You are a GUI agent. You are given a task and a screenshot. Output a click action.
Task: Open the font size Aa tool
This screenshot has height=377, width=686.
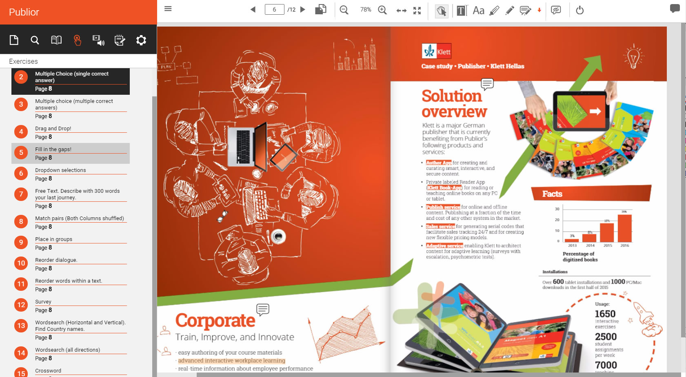pyautogui.click(x=478, y=10)
